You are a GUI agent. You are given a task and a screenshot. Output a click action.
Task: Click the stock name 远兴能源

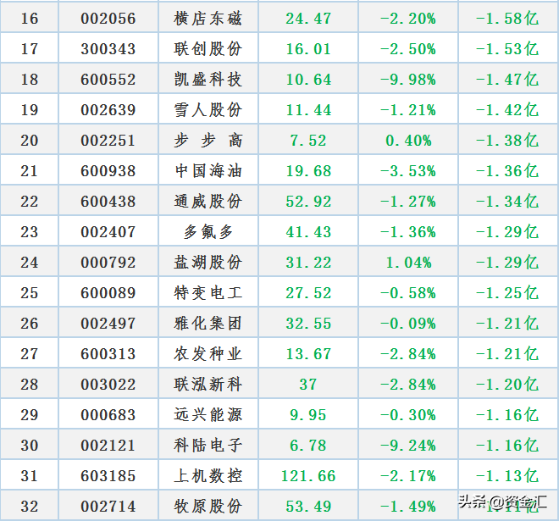(208, 415)
